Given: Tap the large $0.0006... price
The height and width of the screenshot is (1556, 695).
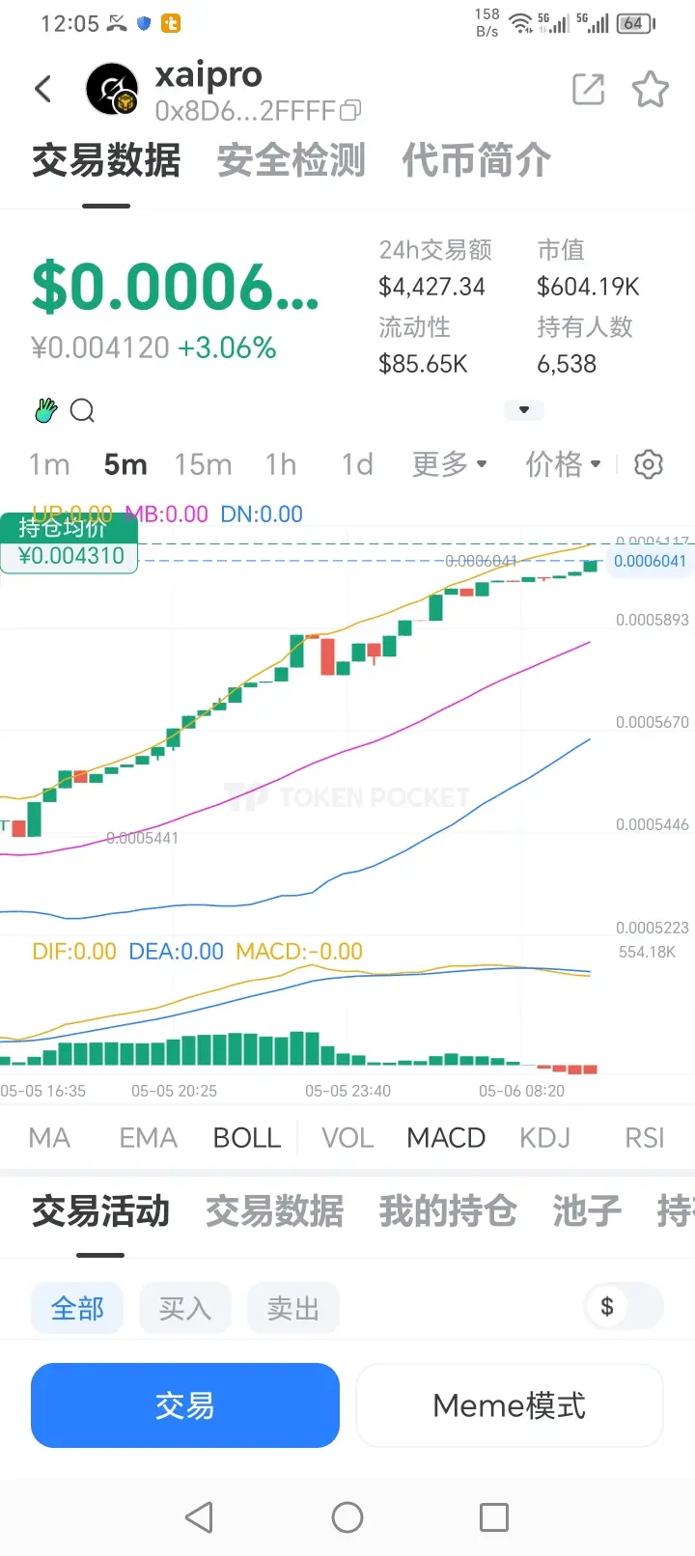Looking at the screenshot, I should pyautogui.click(x=176, y=288).
